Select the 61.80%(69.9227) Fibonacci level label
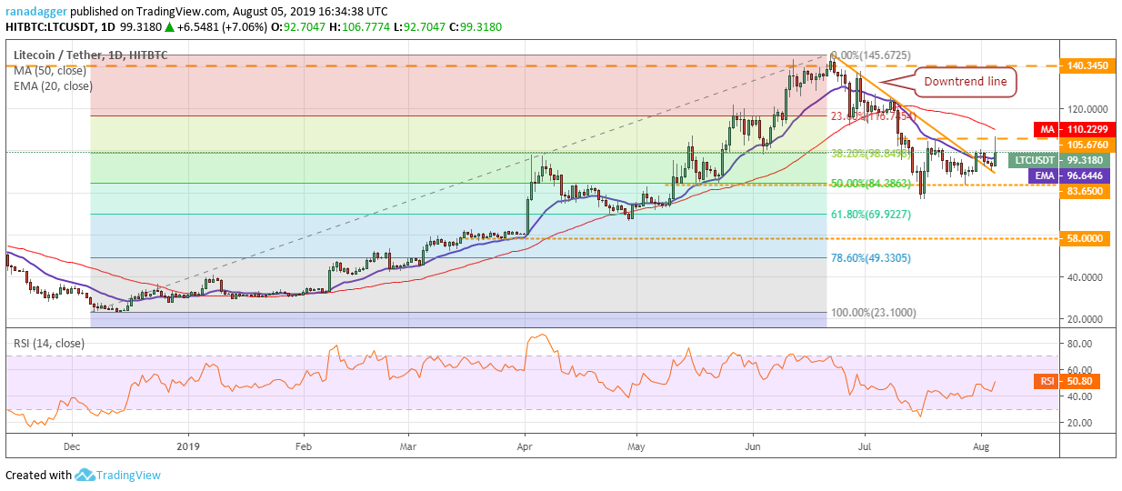1122x491 pixels. point(870,214)
